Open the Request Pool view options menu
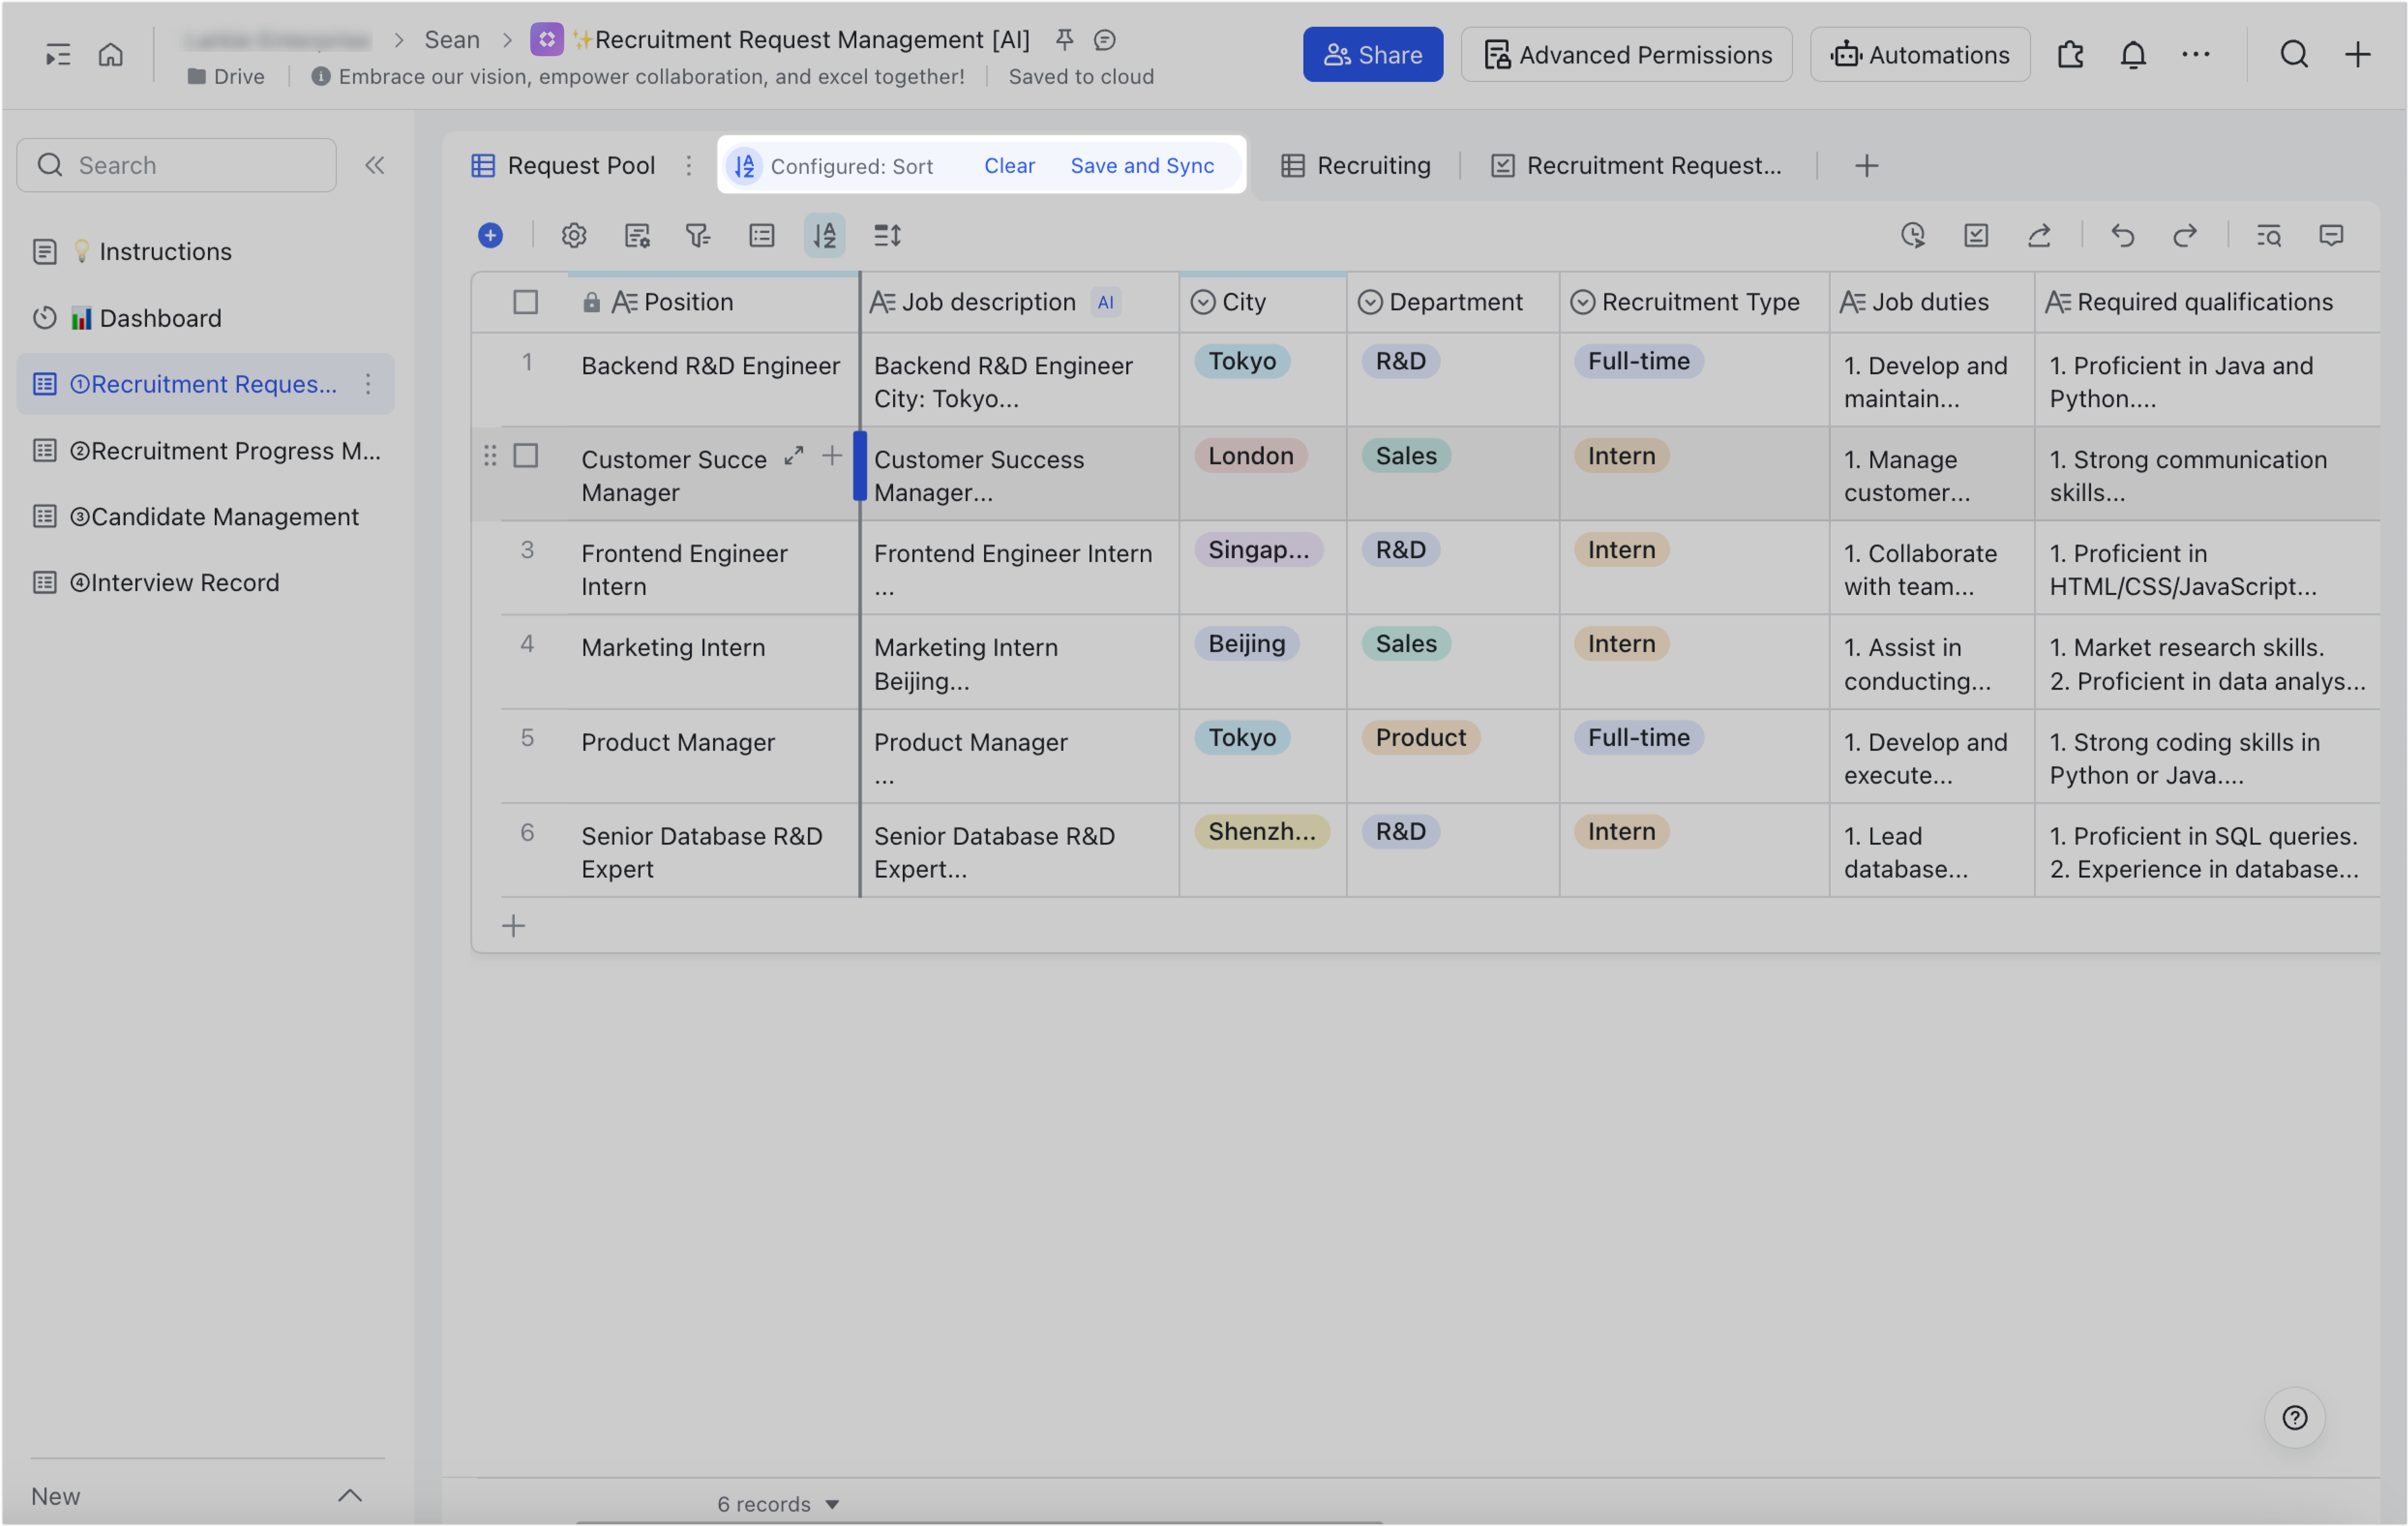2408x1526 pixels. (x=688, y=165)
